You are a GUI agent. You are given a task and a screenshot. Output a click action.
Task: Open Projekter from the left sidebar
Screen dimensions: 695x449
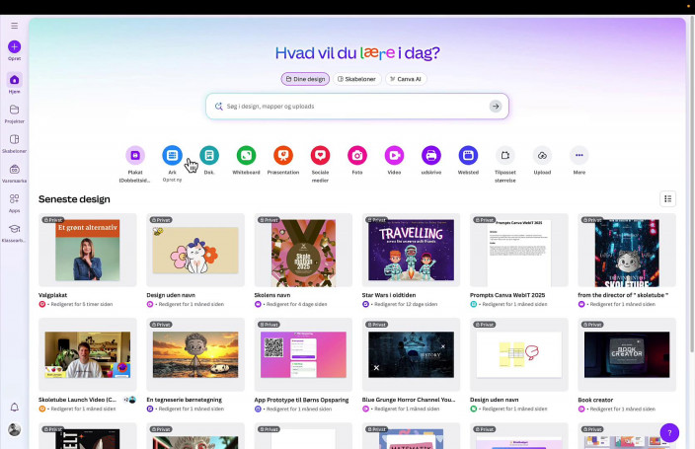point(14,111)
